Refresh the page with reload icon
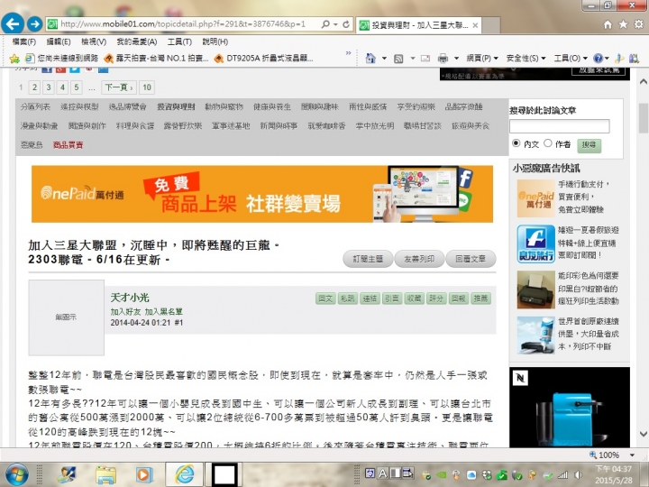649x487 pixels. 346,24
